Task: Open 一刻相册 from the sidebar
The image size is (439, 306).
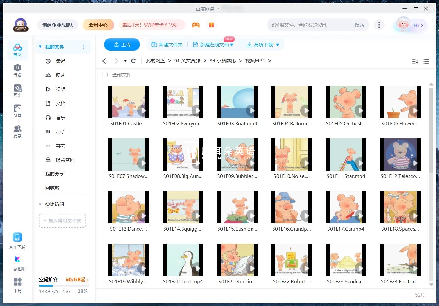Action: pos(17,262)
